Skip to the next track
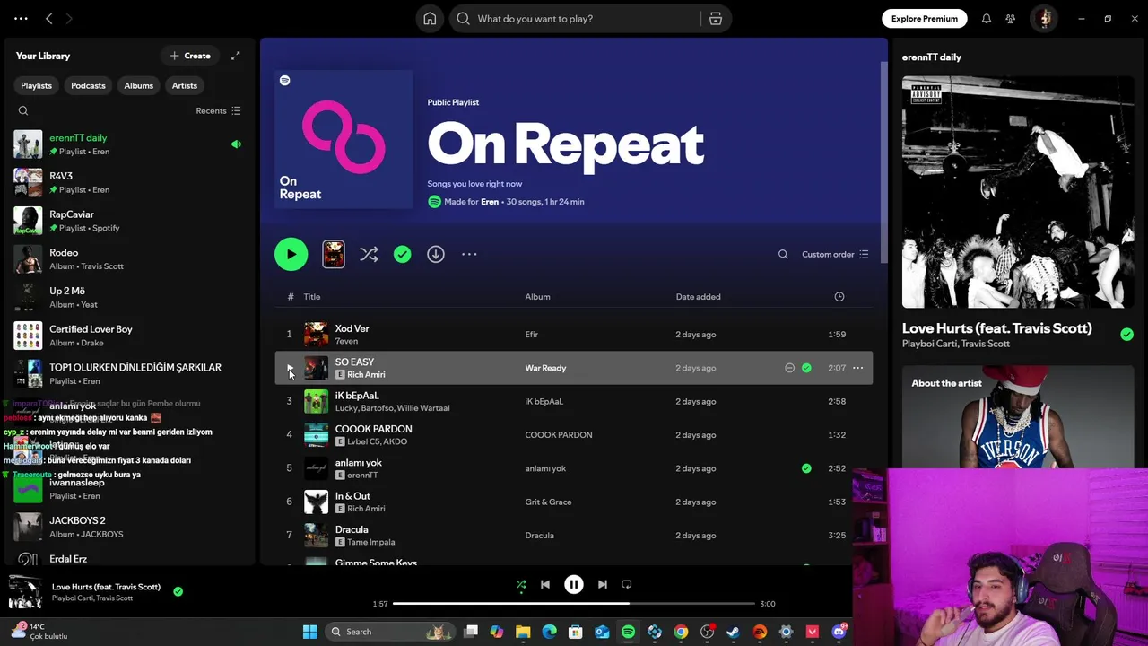The width and height of the screenshot is (1148, 646). pyautogui.click(x=603, y=584)
